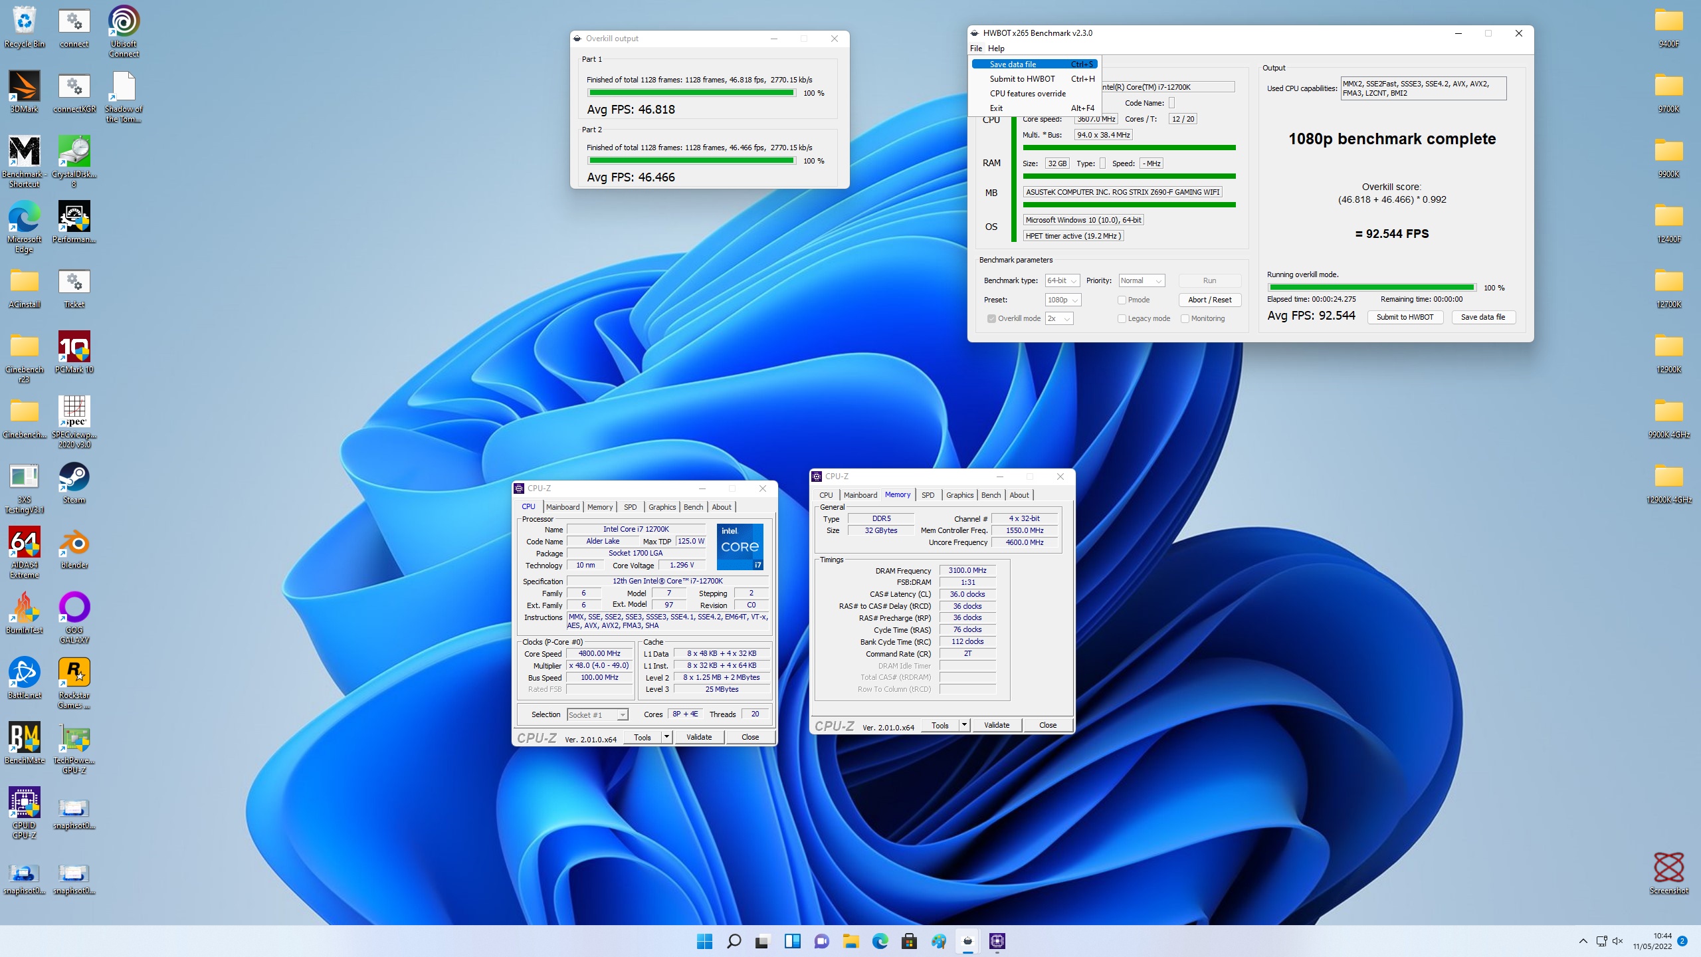Choose Save data file menu entry
The height and width of the screenshot is (957, 1701).
point(1035,64)
